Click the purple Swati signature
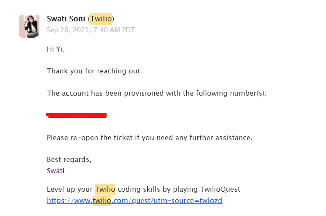Viewport: 326px width, 216px height. click(x=56, y=171)
